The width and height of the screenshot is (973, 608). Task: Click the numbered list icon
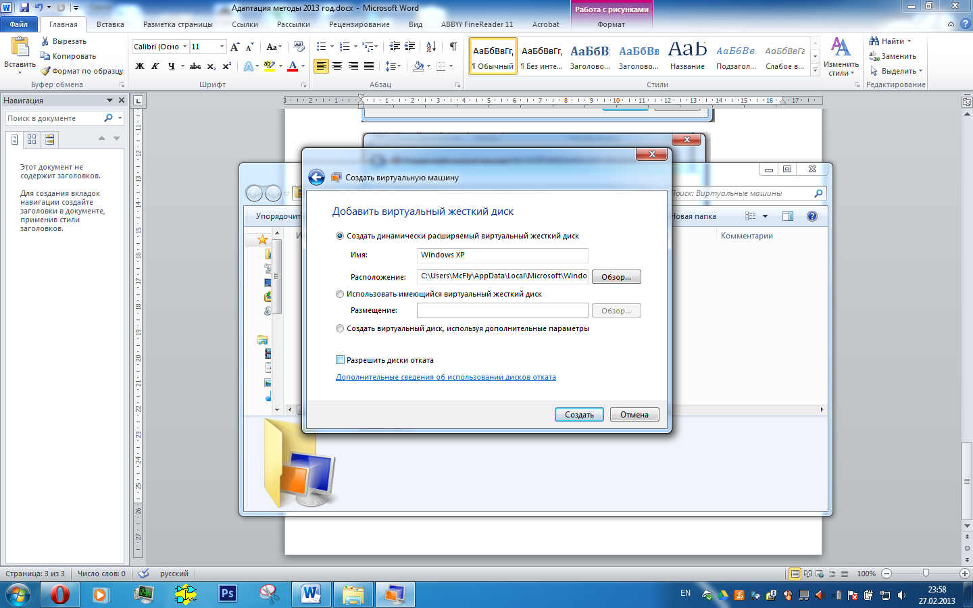(344, 47)
